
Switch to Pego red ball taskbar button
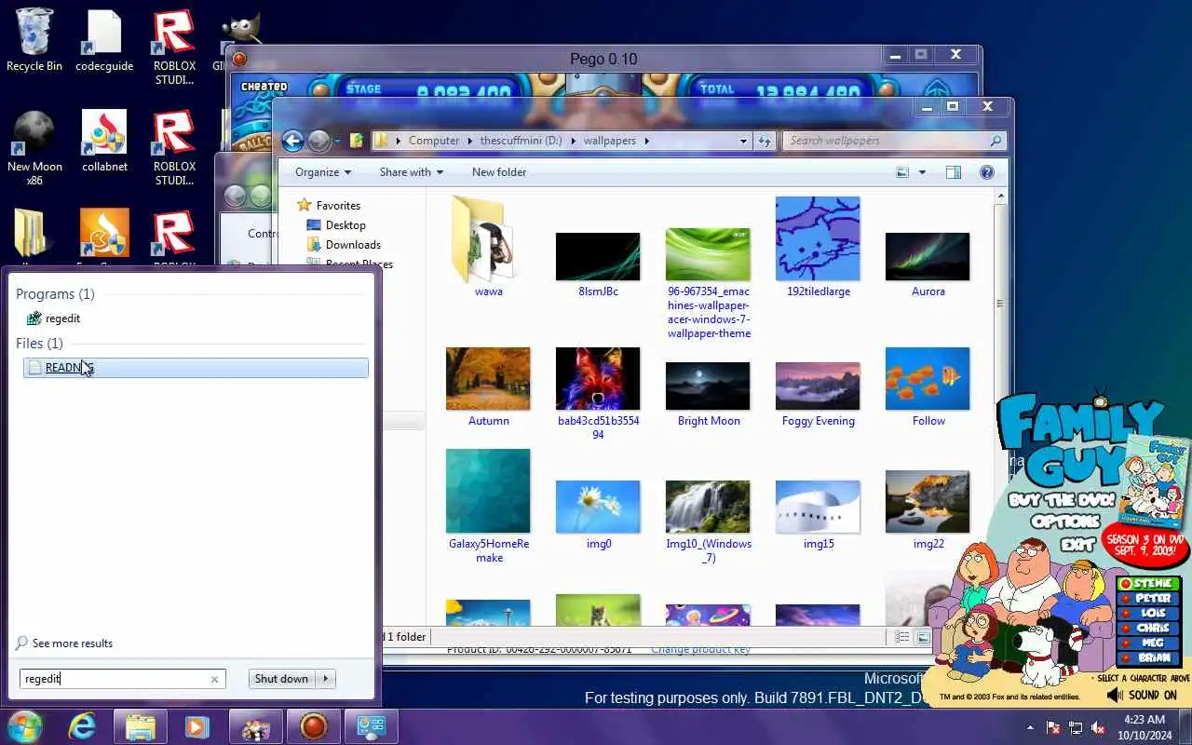[x=313, y=726]
